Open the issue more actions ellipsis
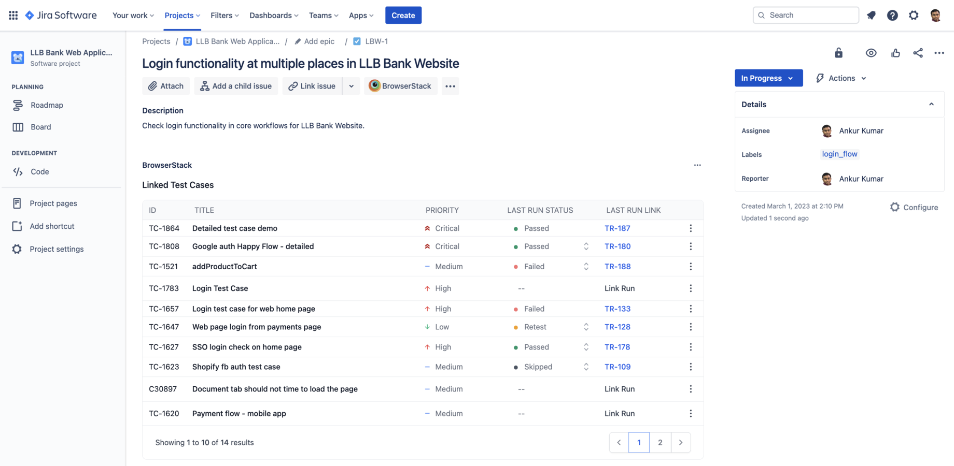954x466 pixels. (x=939, y=53)
